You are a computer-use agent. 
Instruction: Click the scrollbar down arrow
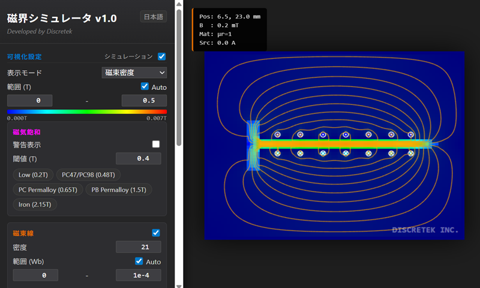pos(179,286)
